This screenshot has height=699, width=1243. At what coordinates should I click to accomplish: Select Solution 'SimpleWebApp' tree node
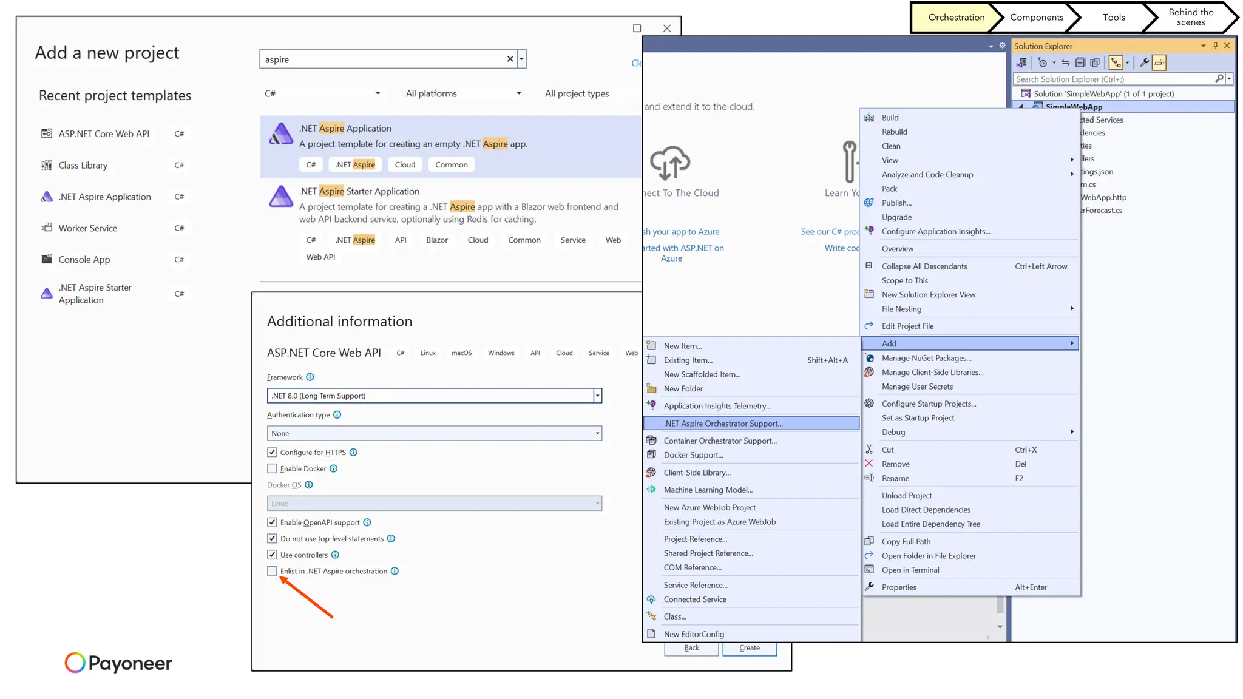(x=1104, y=93)
